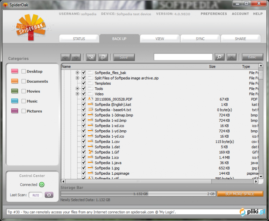Uncheck the Templates folder checkbox

[x=83, y=83]
